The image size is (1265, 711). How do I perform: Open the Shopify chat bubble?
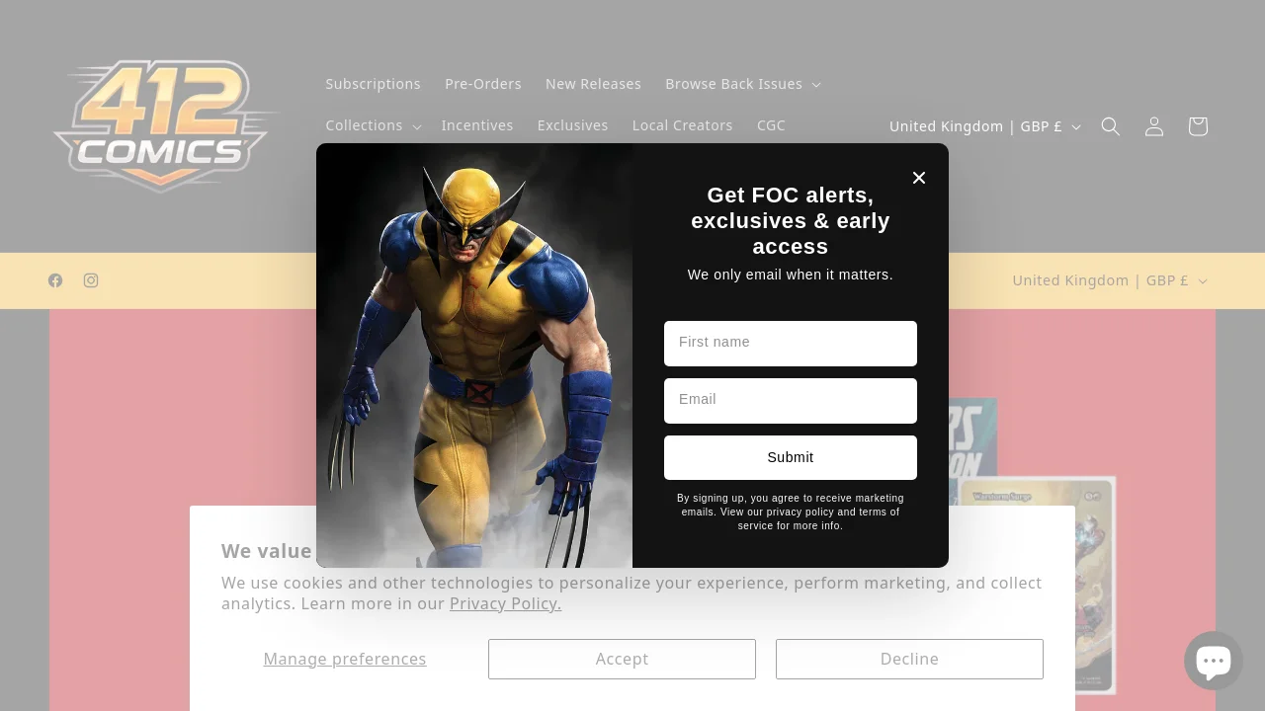click(x=1213, y=661)
